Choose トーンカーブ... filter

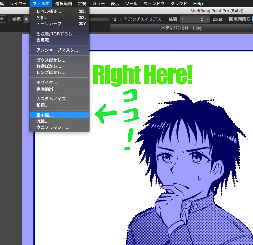point(59,24)
